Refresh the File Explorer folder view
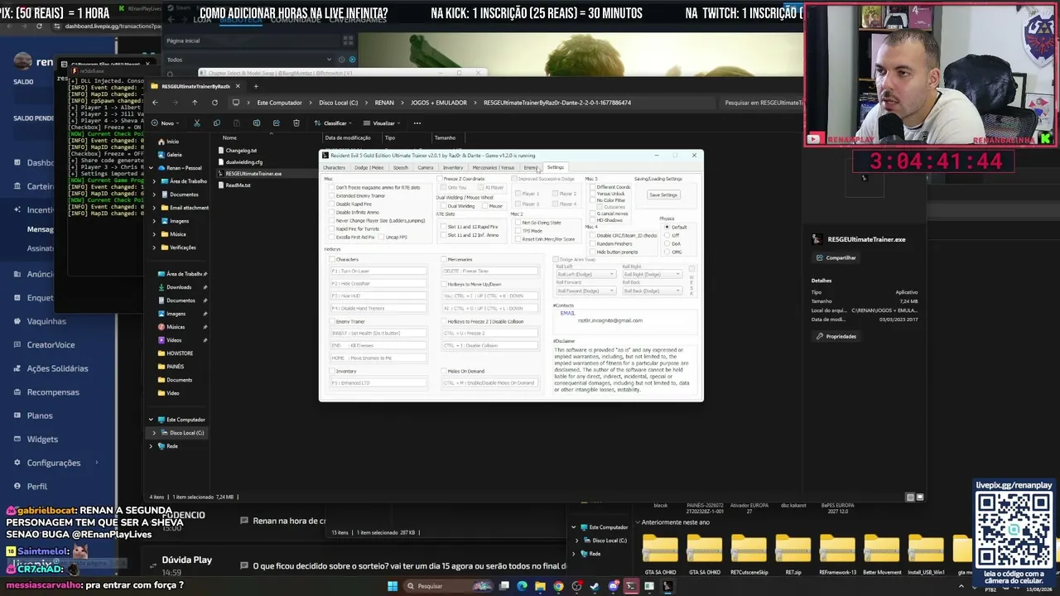Image resolution: width=1060 pixels, height=596 pixels. [x=214, y=103]
